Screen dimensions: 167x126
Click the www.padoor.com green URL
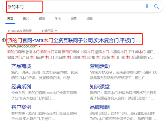click(x=22, y=46)
